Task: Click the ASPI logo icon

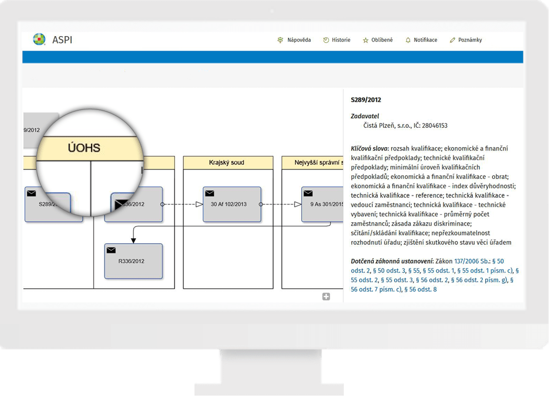Action: (x=39, y=39)
